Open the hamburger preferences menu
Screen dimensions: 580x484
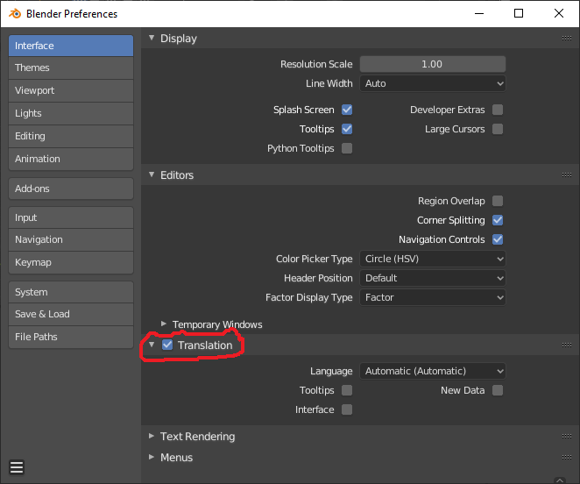pos(17,467)
